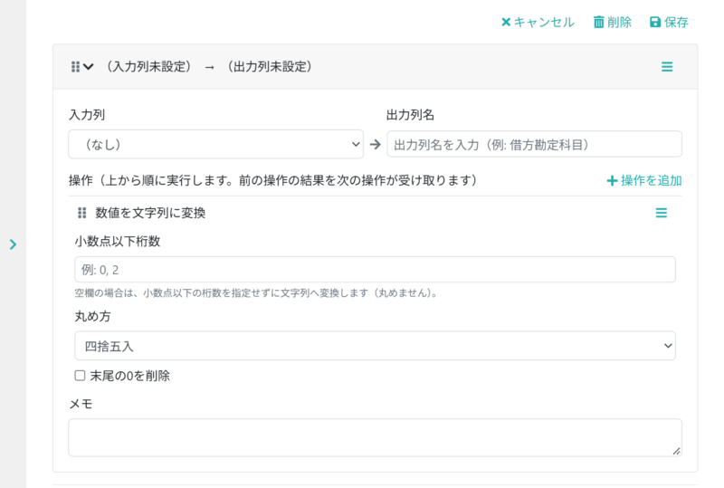The width and height of the screenshot is (724, 488).
Task: Focus the 小数点以下桁数 input field
Action: tap(375, 270)
